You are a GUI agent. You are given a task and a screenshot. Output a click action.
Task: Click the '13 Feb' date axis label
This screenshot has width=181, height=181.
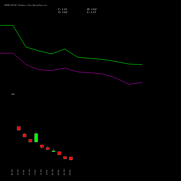[x=24, y=172]
